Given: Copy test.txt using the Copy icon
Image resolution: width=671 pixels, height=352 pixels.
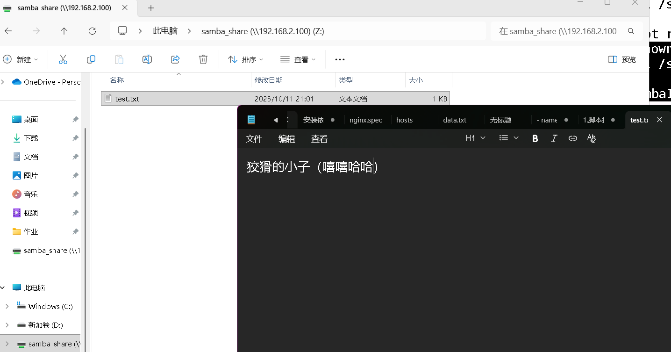Looking at the screenshot, I should pos(91,59).
